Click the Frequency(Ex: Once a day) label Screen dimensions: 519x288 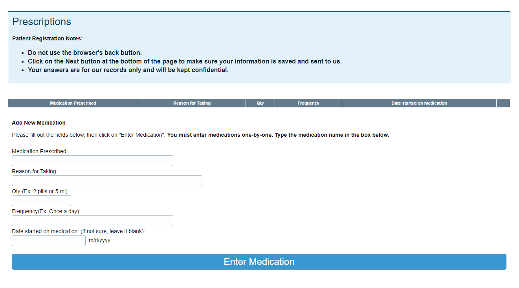click(46, 211)
